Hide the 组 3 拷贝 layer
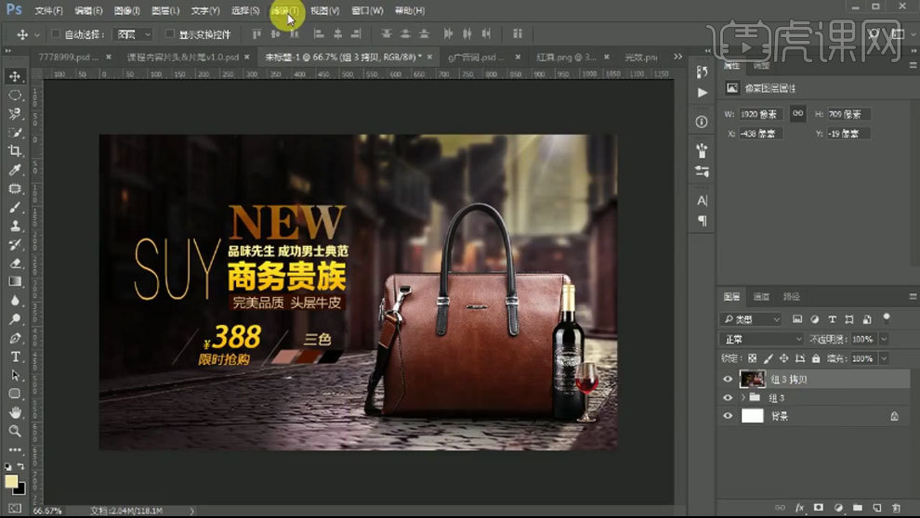 click(728, 379)
